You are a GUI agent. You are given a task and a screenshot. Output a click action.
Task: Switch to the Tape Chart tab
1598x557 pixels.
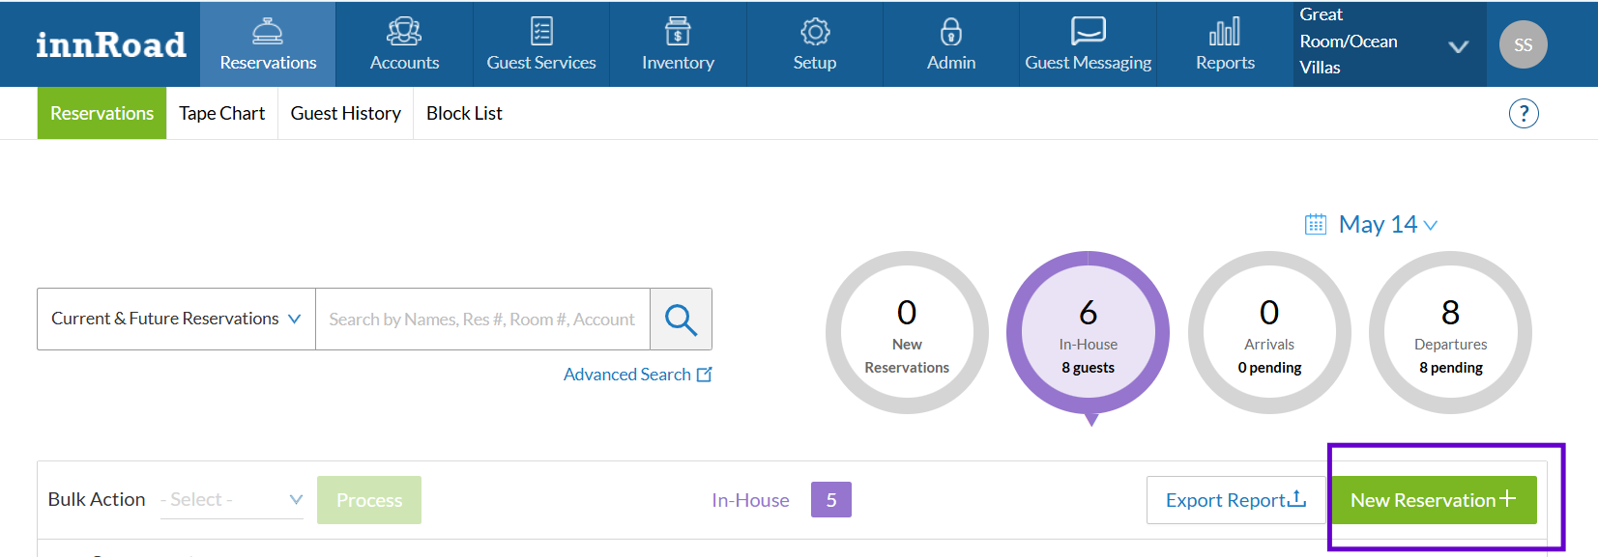click(221, 113)
